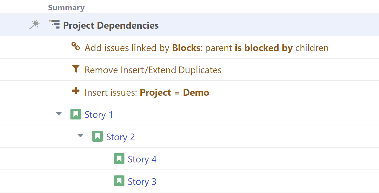Open the Story 2 issue link

click(x=120, y=137)
